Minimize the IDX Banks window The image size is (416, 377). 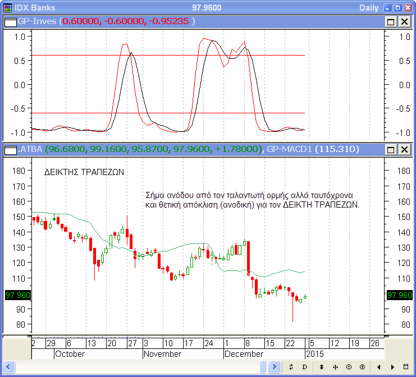click(387, 8)
